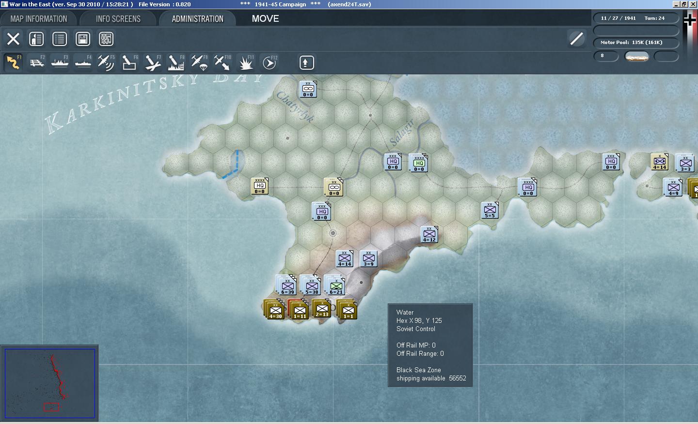Select the red-bordered Soviet 1=11 unit

point(299,310)
